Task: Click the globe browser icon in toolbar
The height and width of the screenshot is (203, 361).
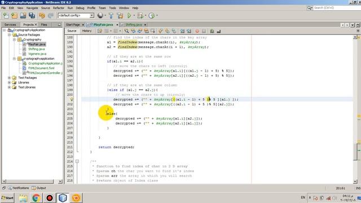Action: tap(100, 15)
